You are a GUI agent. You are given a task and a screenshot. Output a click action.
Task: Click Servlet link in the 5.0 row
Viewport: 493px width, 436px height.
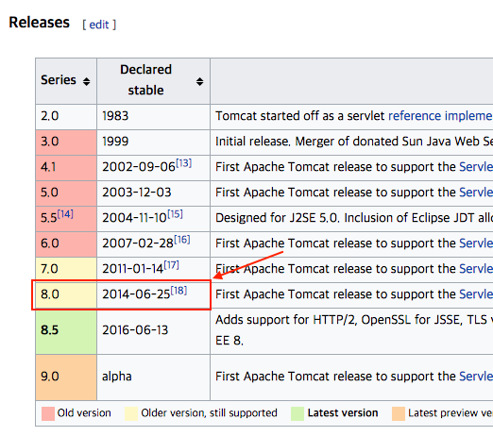tap(476, 193)
